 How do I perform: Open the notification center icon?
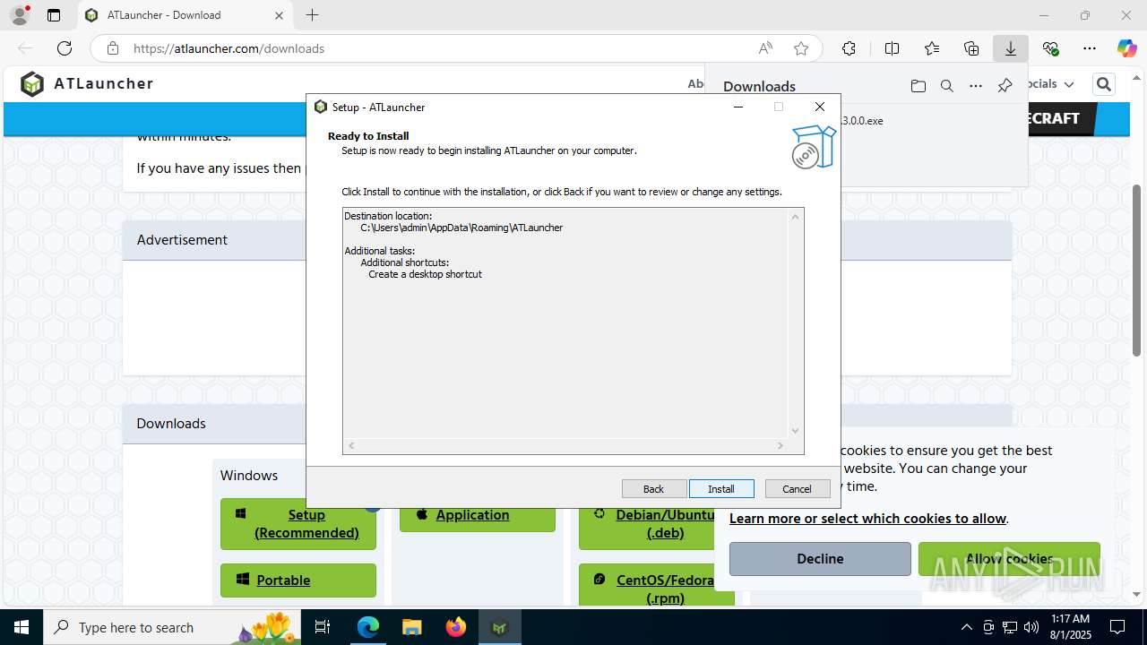click(x=1117, y=627)
